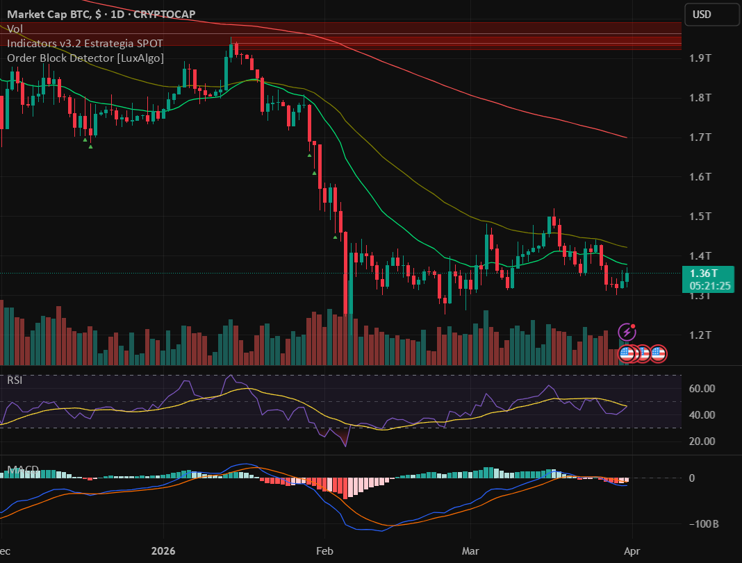Screen dimensions: 742x563
Task: Open the rightmost US flag economic event
Action: coord(659,353)
